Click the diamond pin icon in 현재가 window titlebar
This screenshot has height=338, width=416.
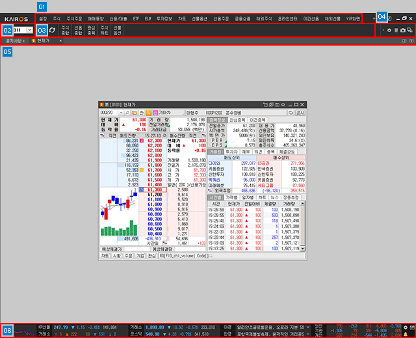[x=283, y=105]
